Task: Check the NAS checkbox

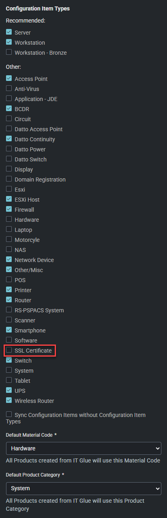Action: click(9, 250)
